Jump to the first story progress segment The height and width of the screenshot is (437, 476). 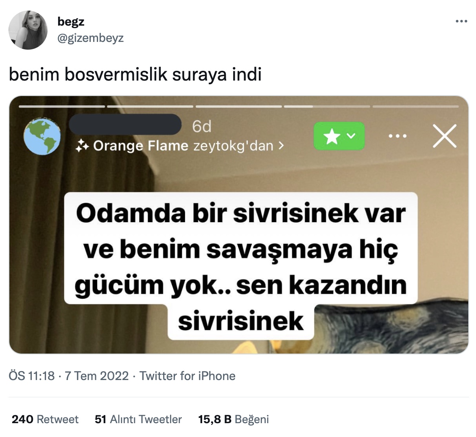click(x=61, y=107)
